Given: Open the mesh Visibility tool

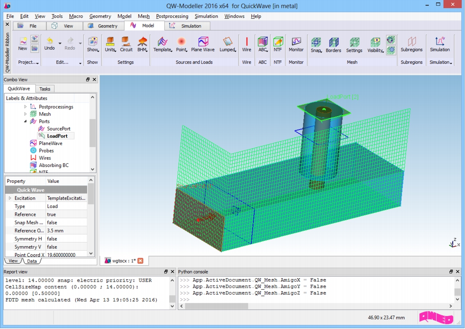Looking at the screenshot, I should (376, 45).
